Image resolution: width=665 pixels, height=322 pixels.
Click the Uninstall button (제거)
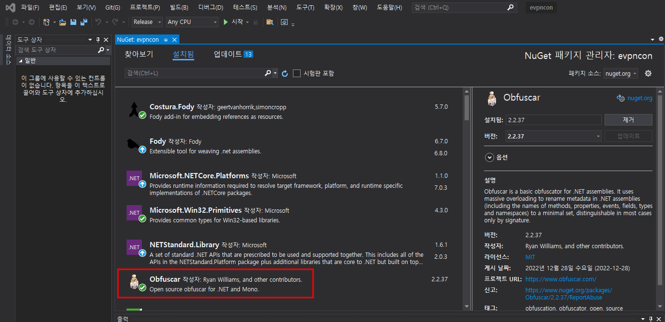point(629,120)
